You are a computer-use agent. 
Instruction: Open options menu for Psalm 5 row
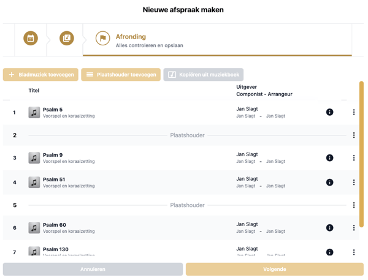[x=353, y=112]
